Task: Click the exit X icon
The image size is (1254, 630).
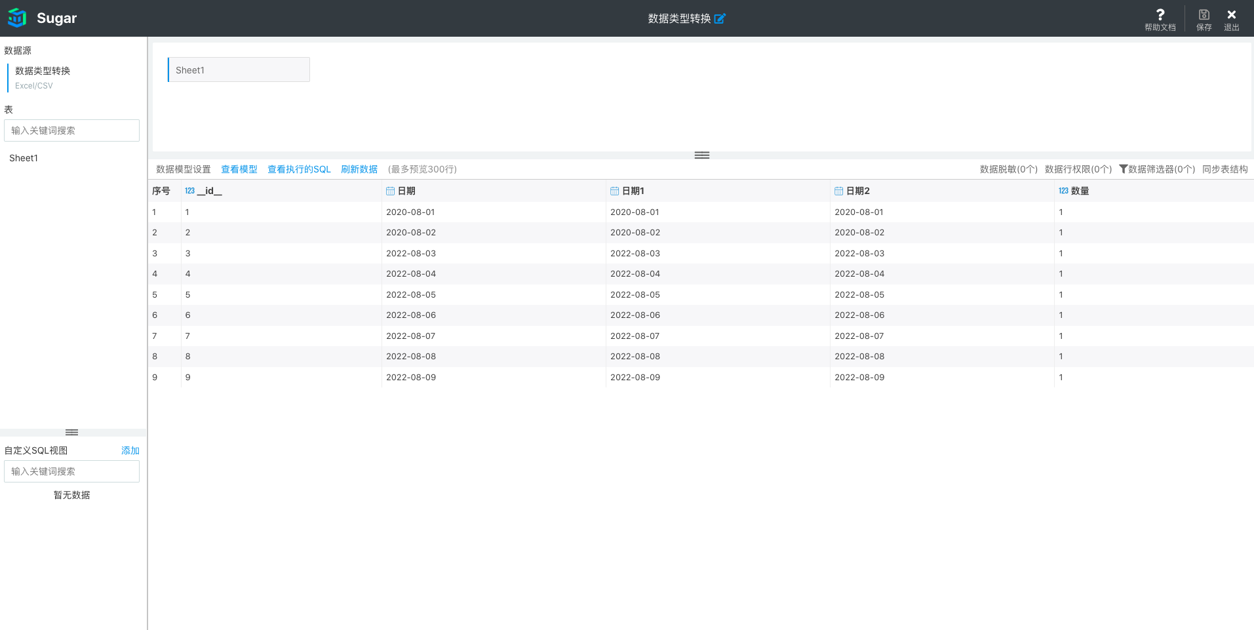Action: click(x=1231, y=15)
